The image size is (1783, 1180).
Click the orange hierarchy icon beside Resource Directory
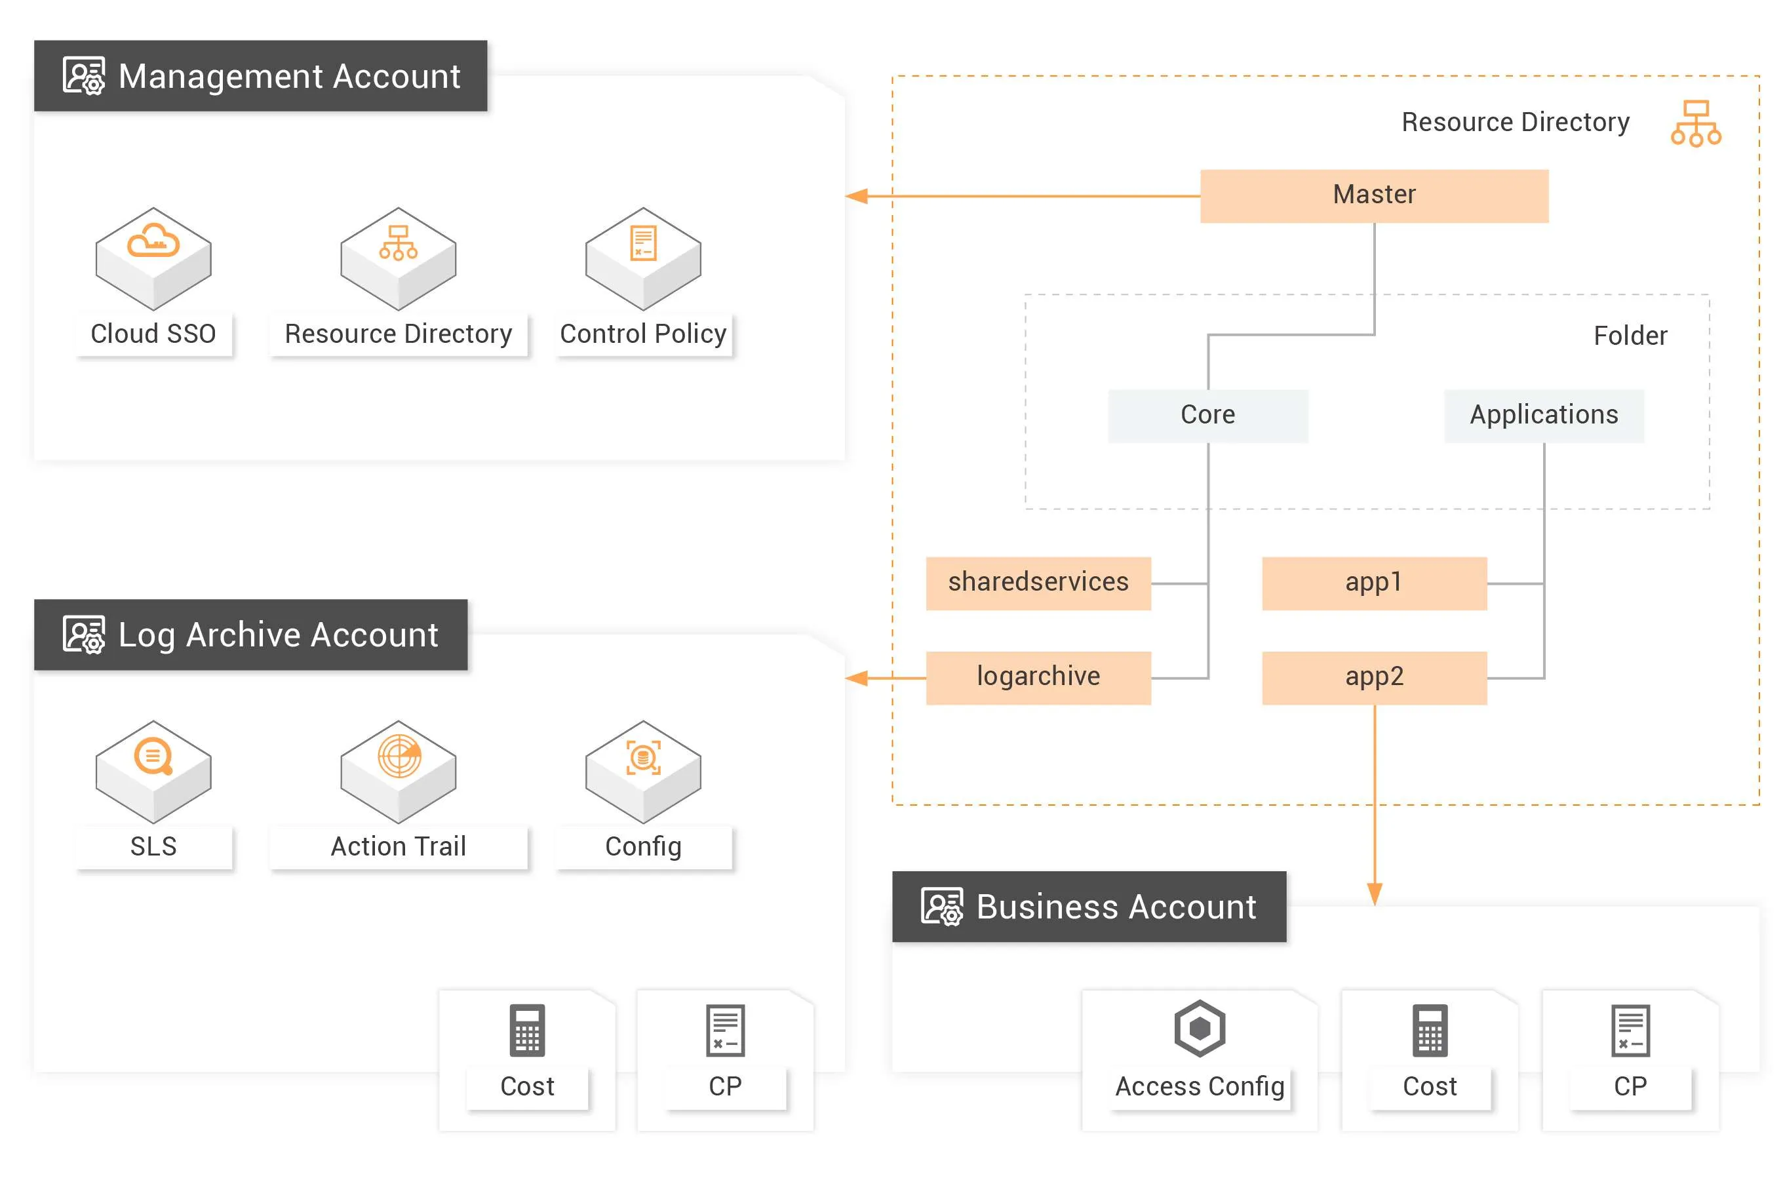pyautogui.click(x=1695, y=123)
